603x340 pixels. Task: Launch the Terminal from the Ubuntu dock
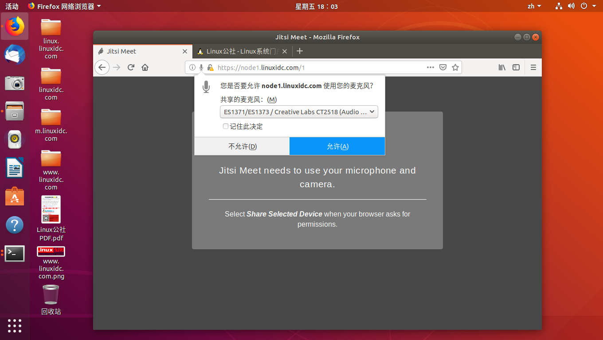tap(15, 254)
